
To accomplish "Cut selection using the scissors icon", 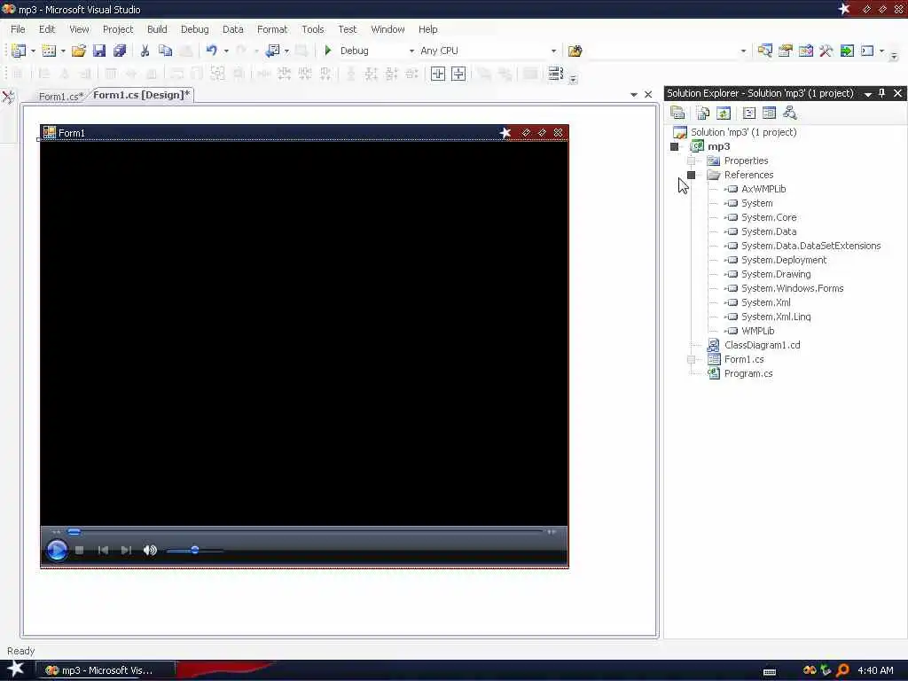I will point(145,51).
